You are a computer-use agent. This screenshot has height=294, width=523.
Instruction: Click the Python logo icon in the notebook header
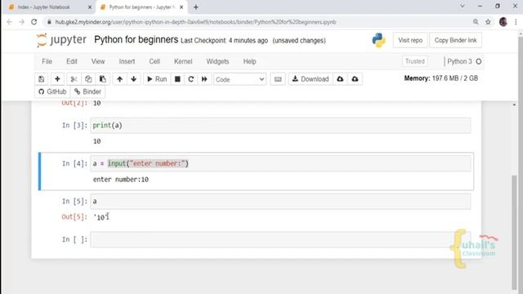point(378,40)
